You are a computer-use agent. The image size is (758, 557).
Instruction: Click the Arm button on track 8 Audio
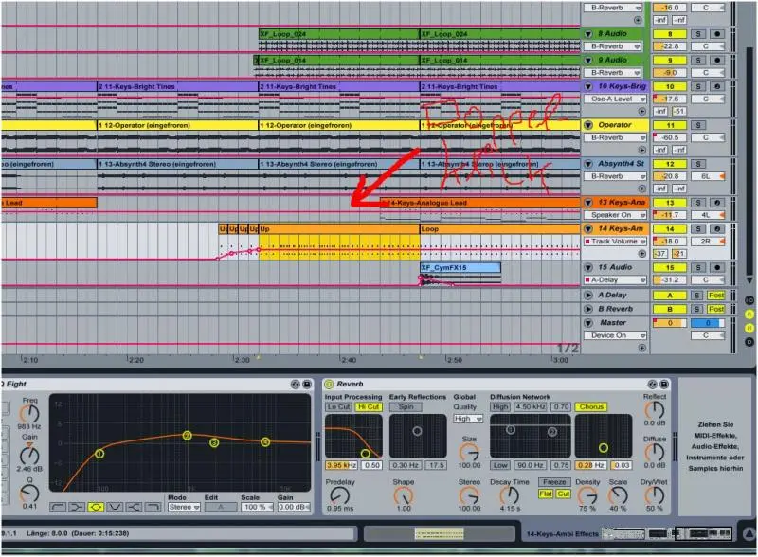[716, 33]
